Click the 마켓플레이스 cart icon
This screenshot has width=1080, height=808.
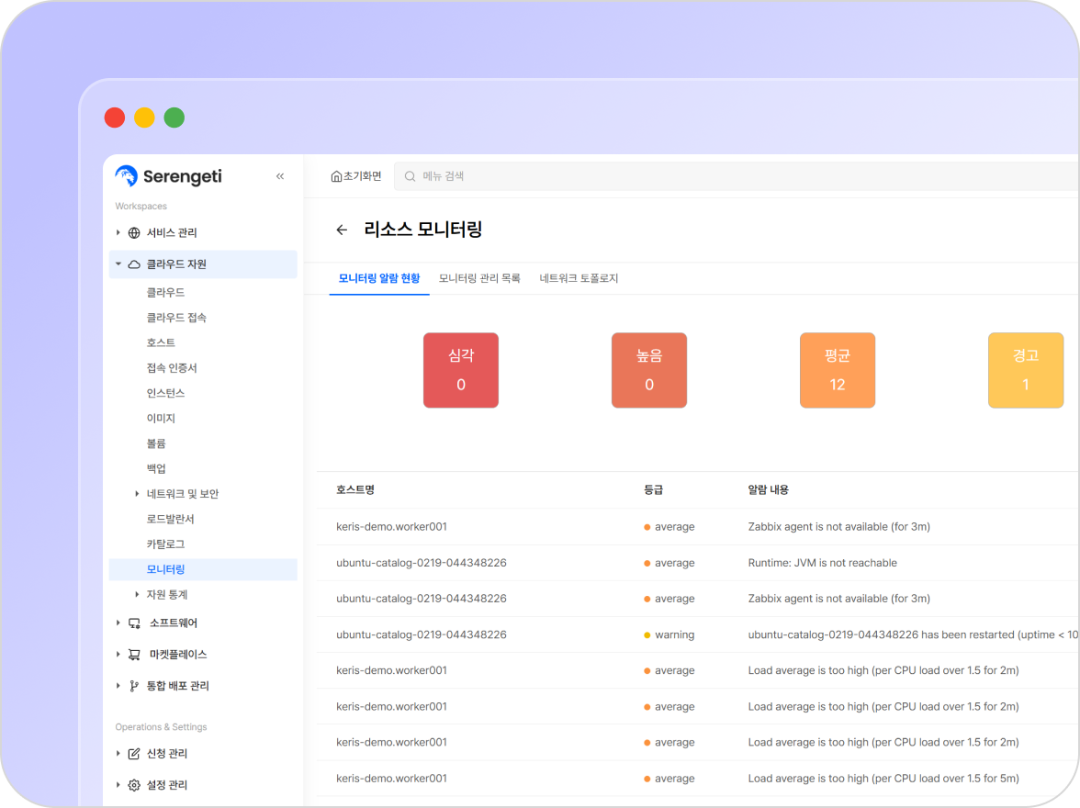[134, 655]
